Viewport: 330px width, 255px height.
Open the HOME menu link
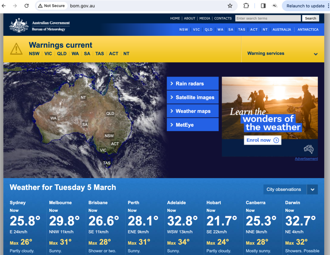(x=175, y=18)
